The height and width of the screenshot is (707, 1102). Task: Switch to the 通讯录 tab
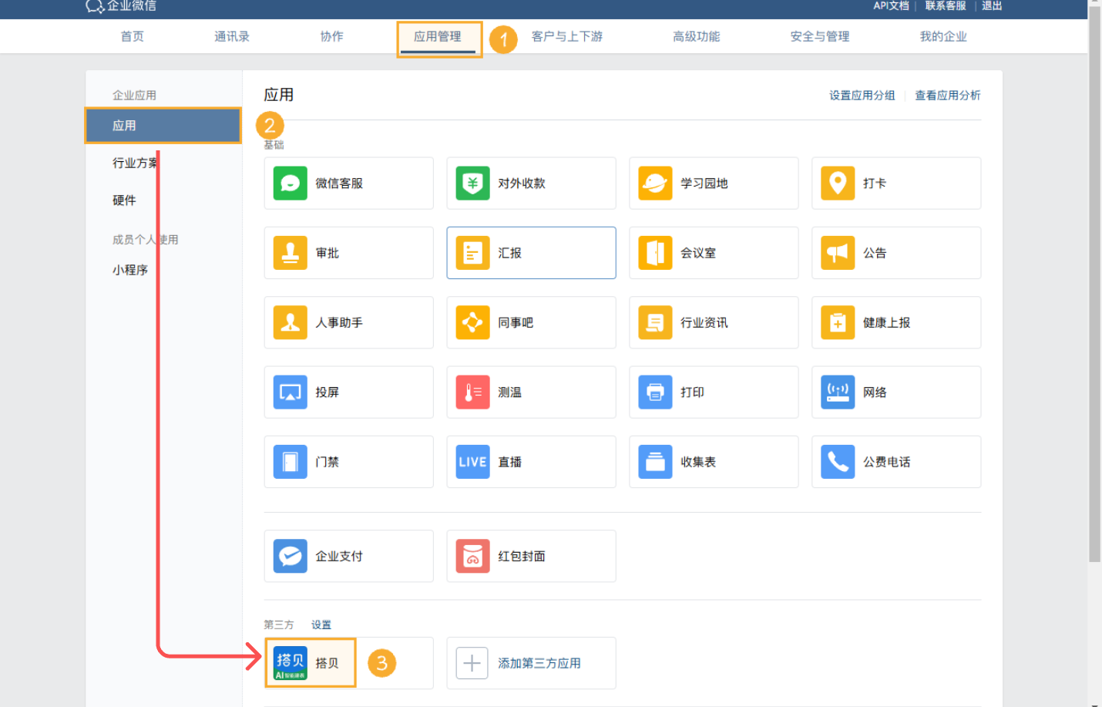231,35
